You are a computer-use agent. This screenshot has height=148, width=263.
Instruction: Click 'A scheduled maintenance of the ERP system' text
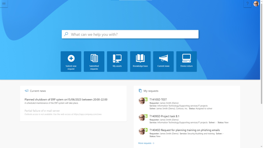tap(51, 103)
